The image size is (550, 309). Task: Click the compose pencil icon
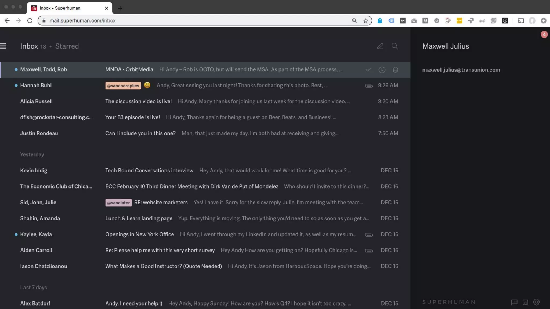[380, 46]
